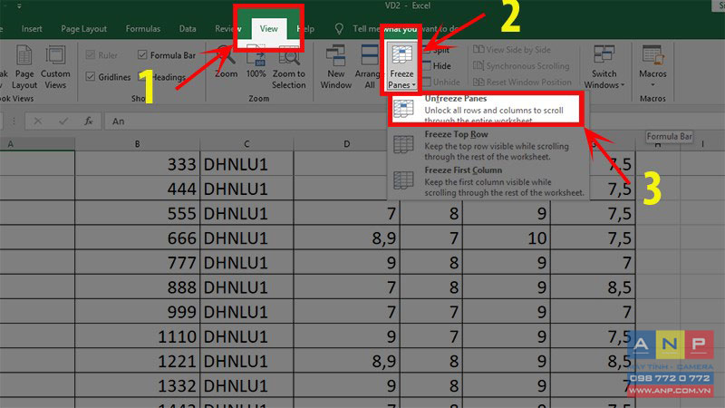
Task: Click the formula bar enter checkmark
Action: (63, 121)
